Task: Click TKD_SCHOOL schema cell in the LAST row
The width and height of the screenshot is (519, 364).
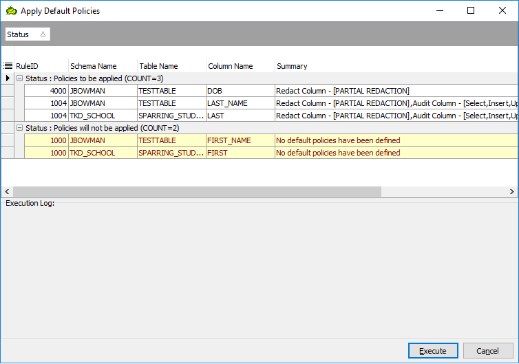Action: click(x=103, y=116)
